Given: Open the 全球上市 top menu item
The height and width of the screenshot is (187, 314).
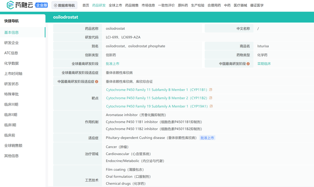Looking at the screenshot, I should [115, 5].
